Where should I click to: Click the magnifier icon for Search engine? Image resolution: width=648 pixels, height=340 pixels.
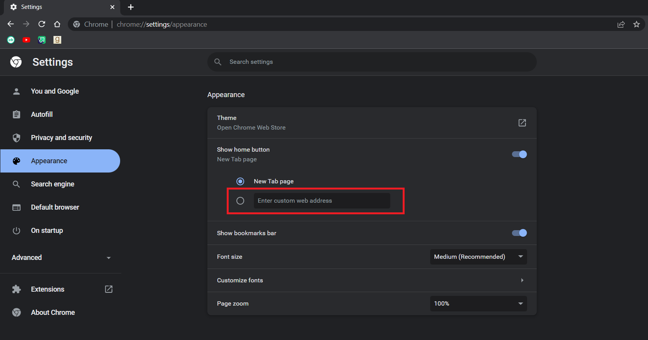[x=16, y=184]
